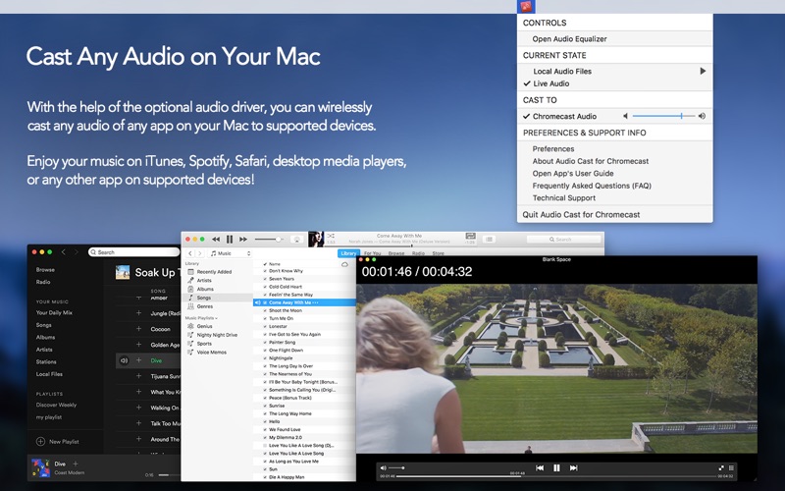
Task: Open Radio in Spotify sidebar
Action: tap(43, 282)
